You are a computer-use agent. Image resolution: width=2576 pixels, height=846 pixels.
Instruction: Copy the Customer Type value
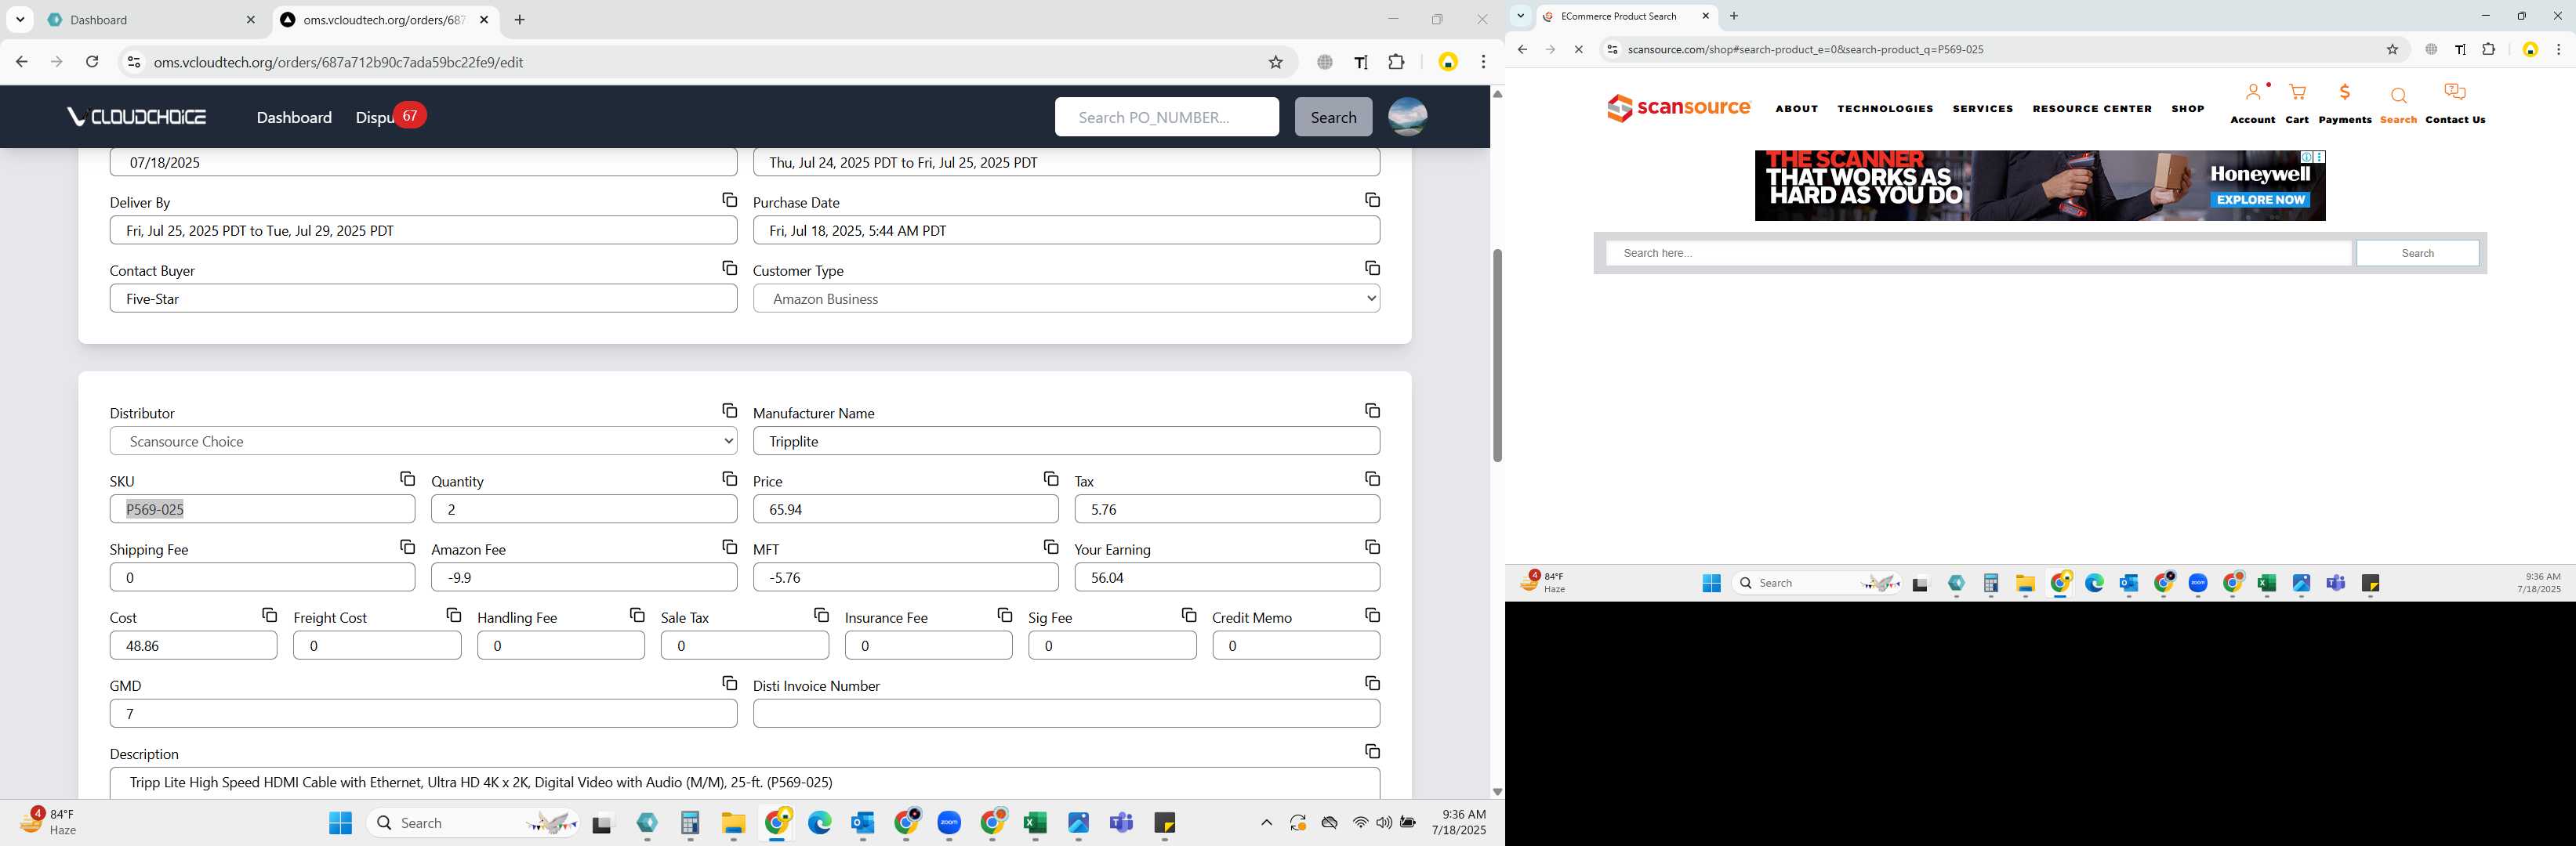coord(1372,268)
